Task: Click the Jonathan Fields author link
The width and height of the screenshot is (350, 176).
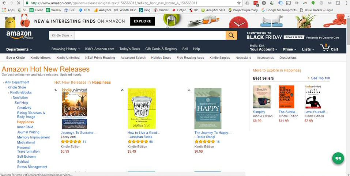Action: pos(141,137)
